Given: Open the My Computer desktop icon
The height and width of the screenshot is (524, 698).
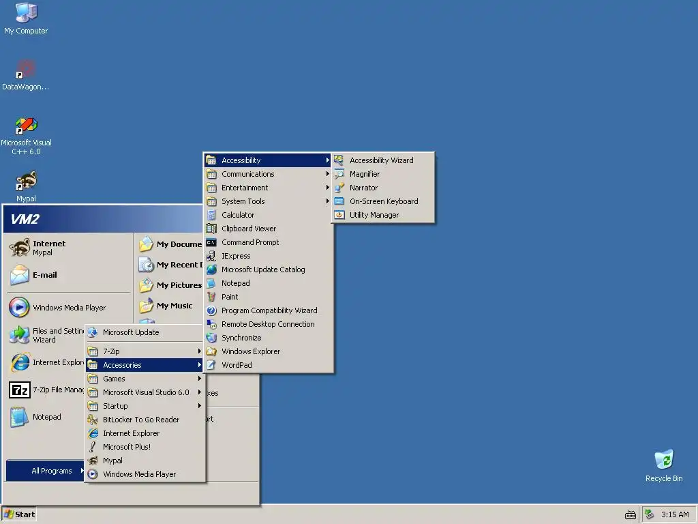Looking at the screenshot, I should 26,18.
